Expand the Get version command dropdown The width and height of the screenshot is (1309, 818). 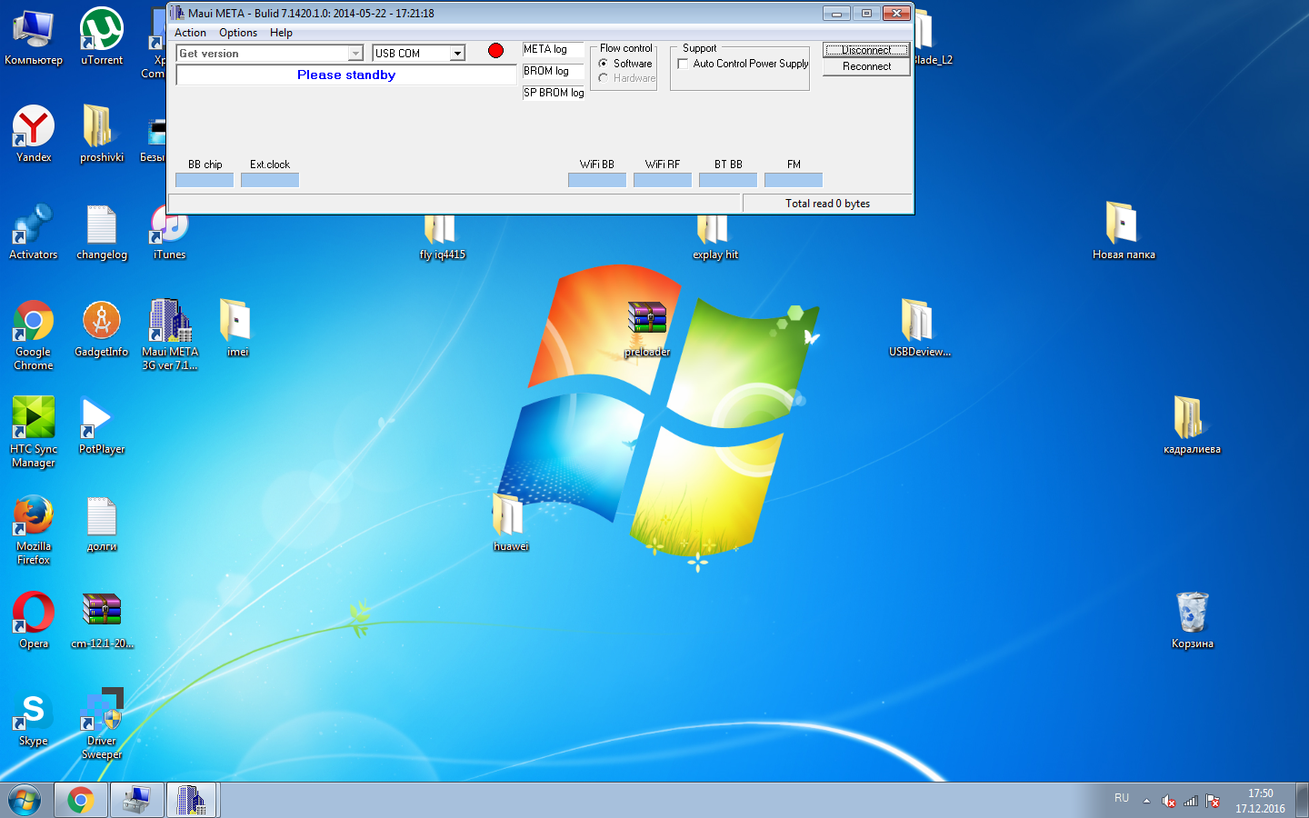[355, 54]
